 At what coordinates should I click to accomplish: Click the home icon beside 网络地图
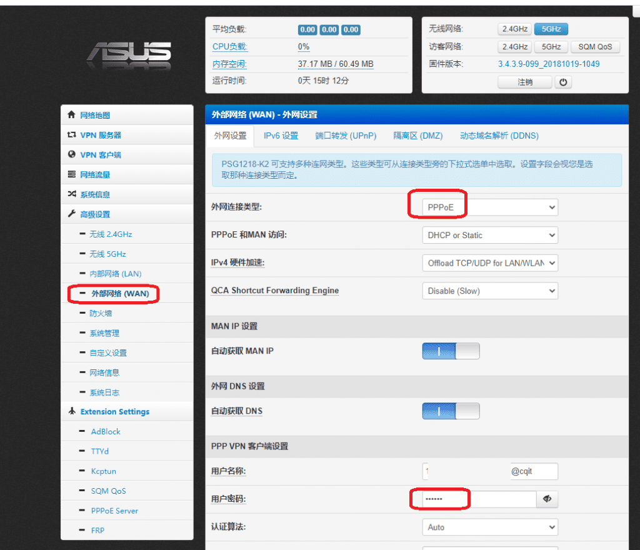coord(71,114)
